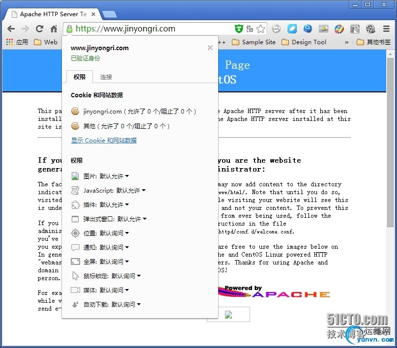Close the site info popup
This screenshot has height=348, width=397.
[210, 48]
